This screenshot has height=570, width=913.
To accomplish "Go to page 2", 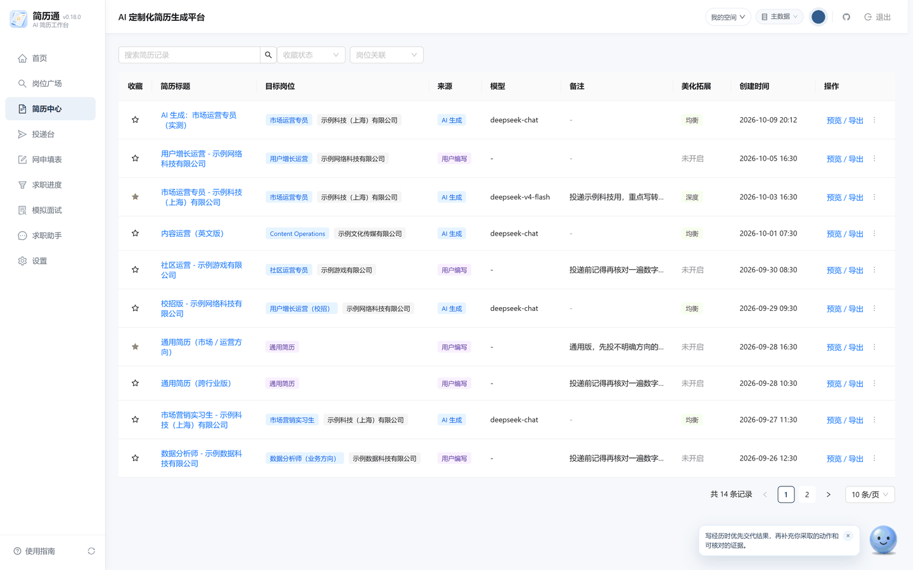I will tap(807, 495).
